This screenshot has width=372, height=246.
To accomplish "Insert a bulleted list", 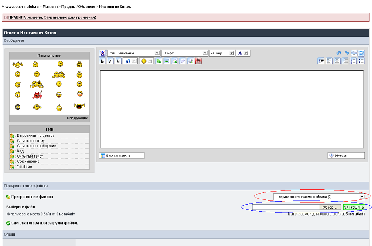I will pyautogui.click(x=361, y=61).
